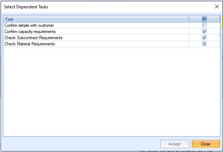Toggle the select-all checkbox in header
Viewport: 223px width, 152px height.
205,19
